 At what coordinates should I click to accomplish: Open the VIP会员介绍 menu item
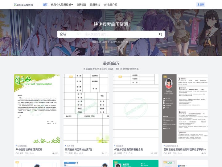point(110,5)
